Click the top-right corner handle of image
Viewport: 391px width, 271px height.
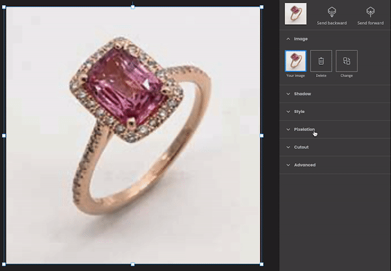262,7
